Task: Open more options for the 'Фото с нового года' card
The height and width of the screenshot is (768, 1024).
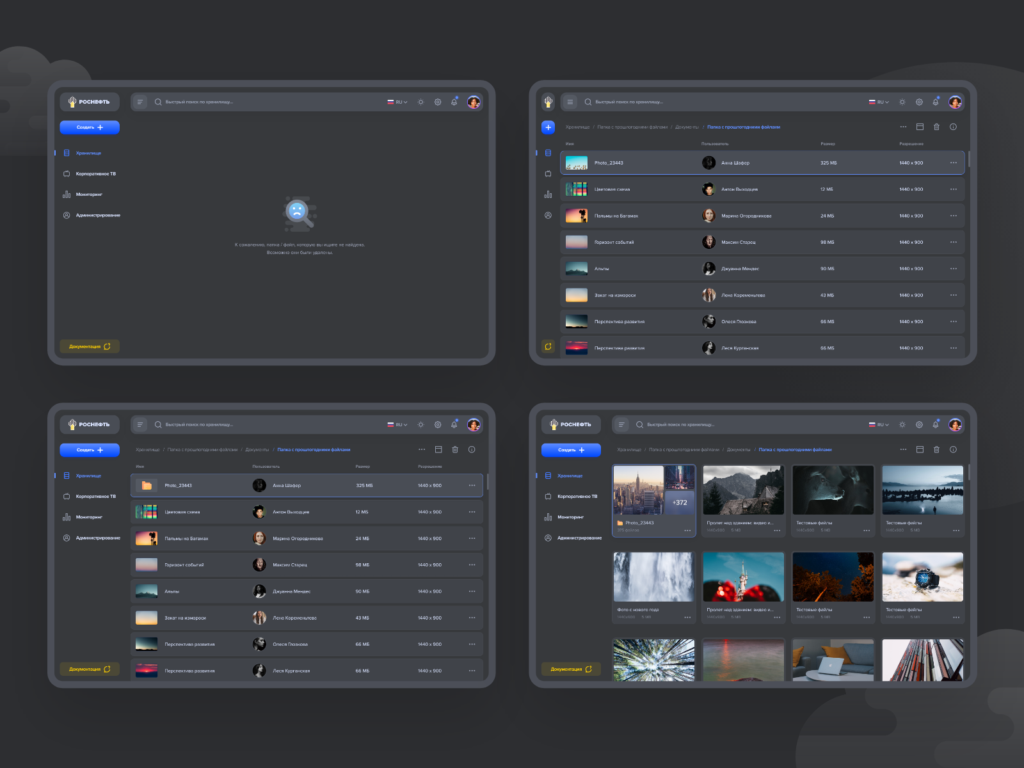Action: click(687, 618)
